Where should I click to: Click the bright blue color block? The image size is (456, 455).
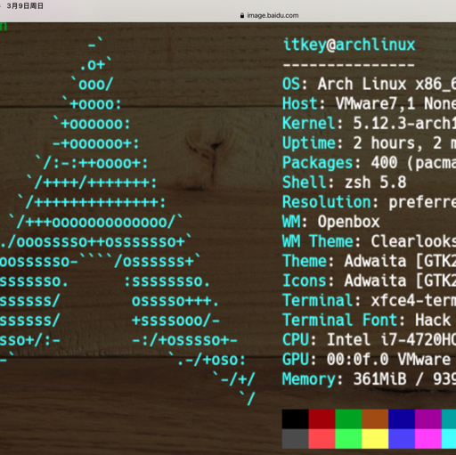pos(402,439)
